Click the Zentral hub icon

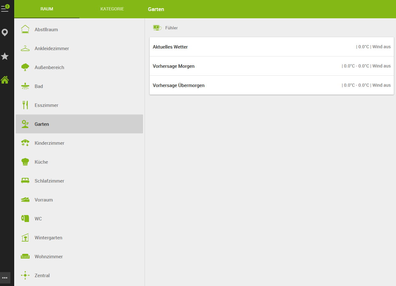(x=25, y=275)
